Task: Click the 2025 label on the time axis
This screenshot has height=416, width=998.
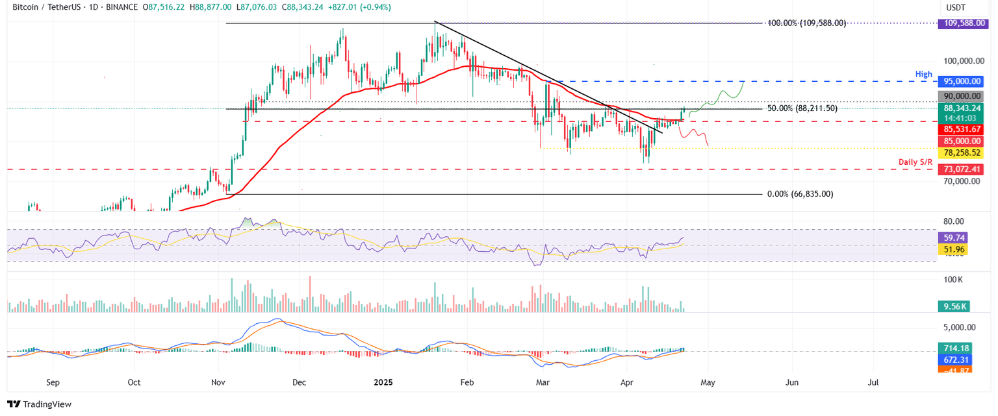Action: click(383, 383)
